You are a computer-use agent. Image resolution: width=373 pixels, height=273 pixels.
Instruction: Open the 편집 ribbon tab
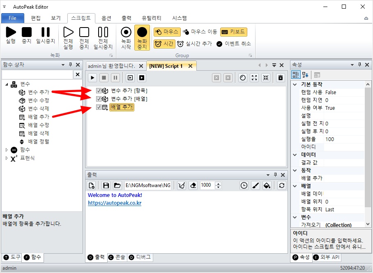click(x=36, y=18)
